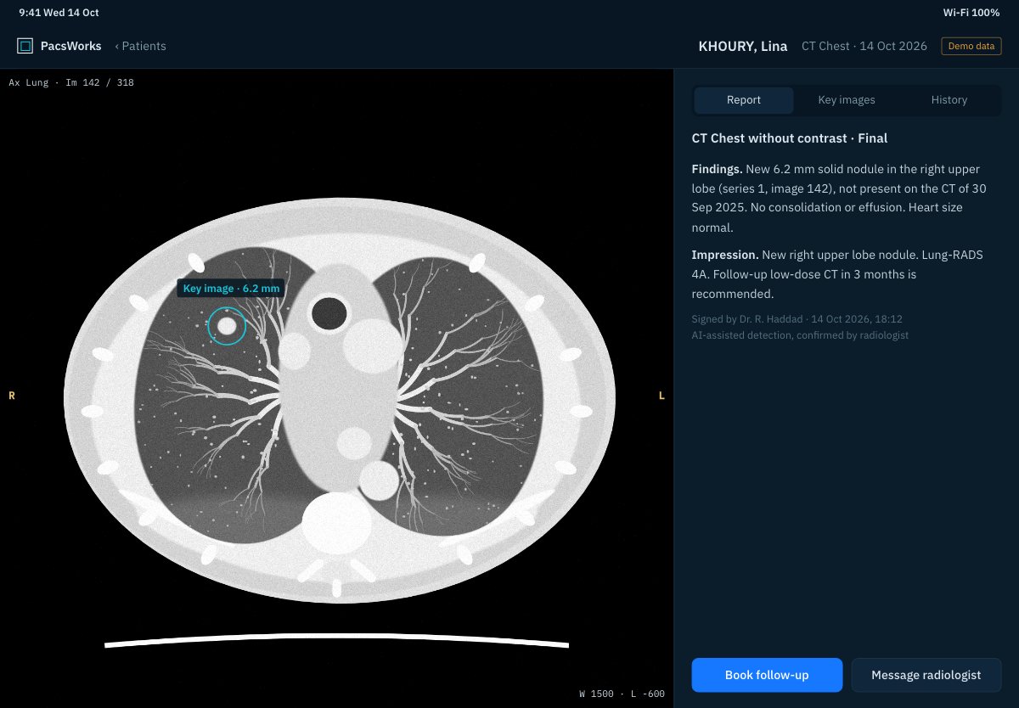Click the PacsWorks logo icon

25,46
